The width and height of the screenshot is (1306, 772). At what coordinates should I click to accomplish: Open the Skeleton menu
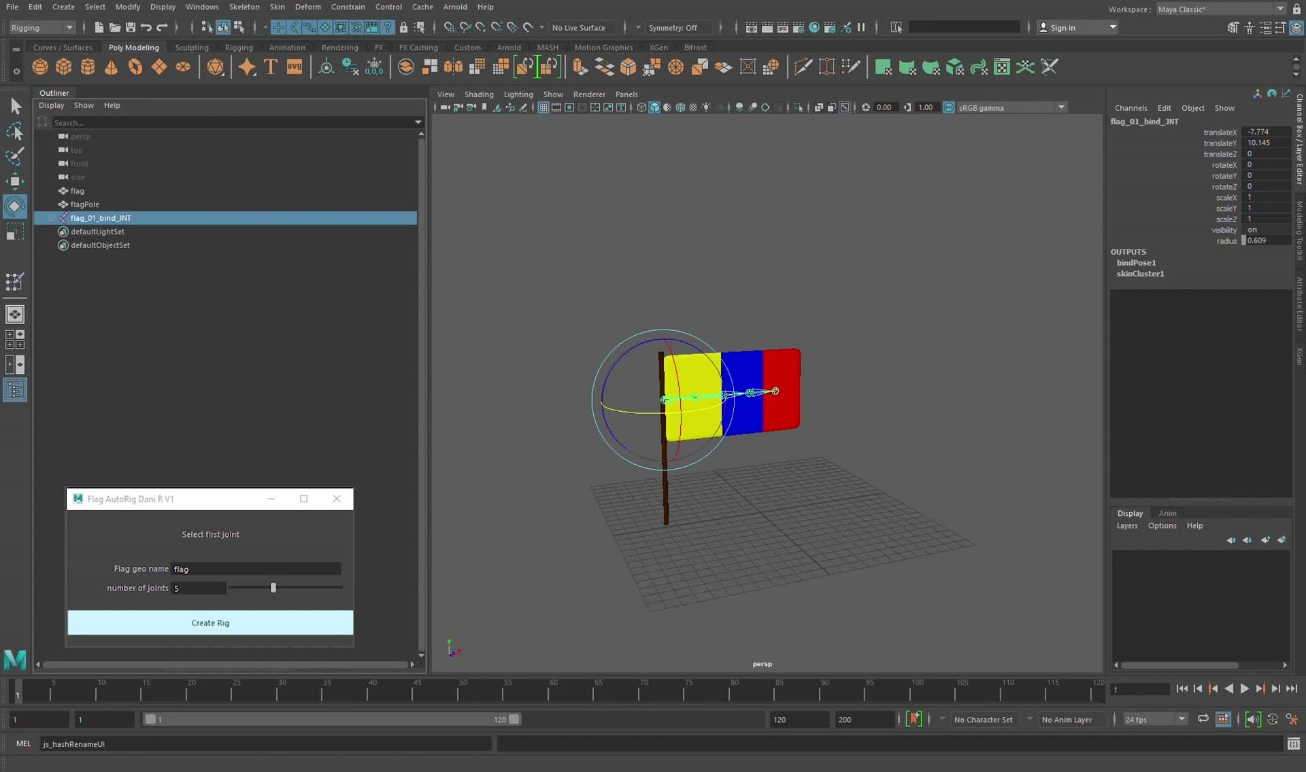coord(244,7)
